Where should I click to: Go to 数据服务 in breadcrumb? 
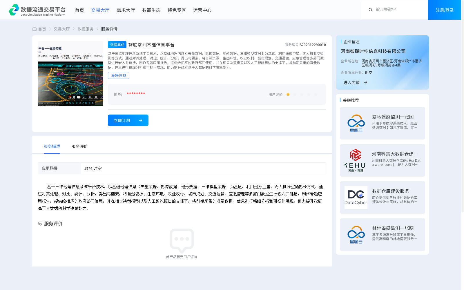[86, 29]
